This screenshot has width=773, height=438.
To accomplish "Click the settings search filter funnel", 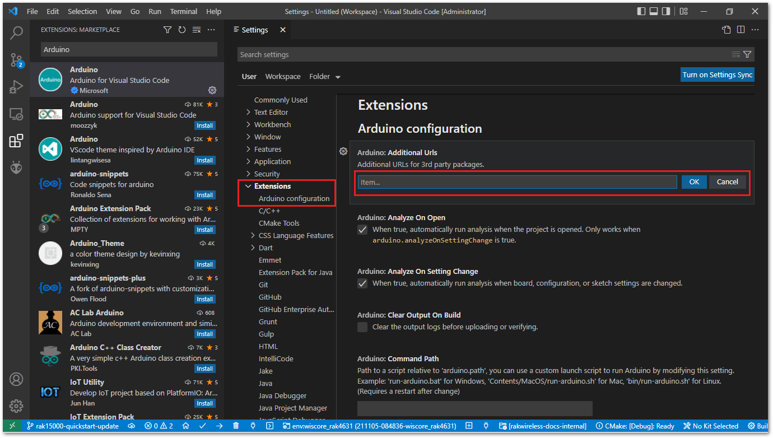I will coord(747,54).
